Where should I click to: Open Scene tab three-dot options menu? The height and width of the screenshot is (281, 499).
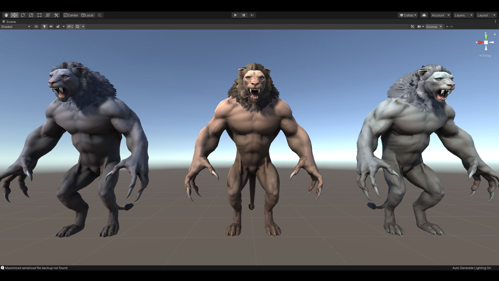(495, 22)
